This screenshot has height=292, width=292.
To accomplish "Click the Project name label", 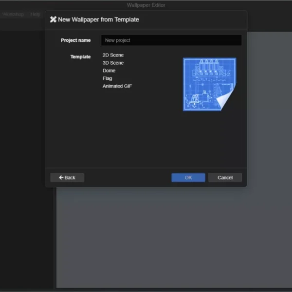I will [x=75, y=40].
